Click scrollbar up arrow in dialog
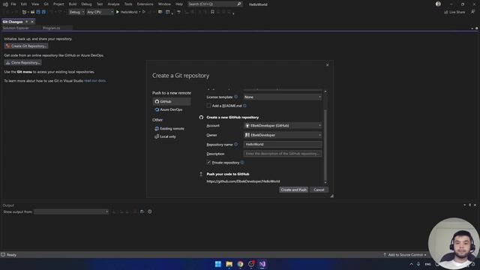Viewport: 480px width, 270px height. point(325,91)
